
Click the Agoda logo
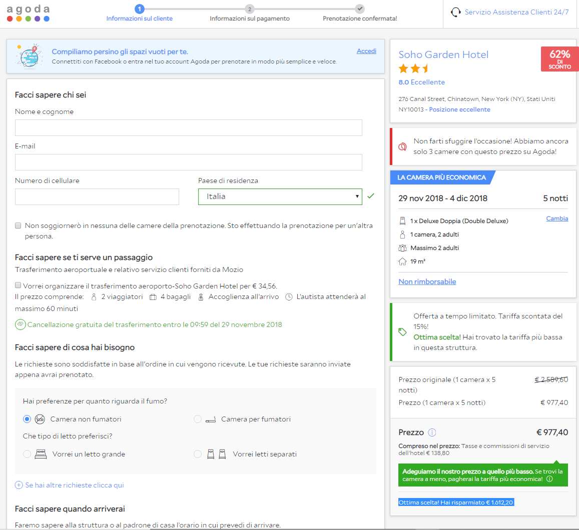[x=28, y=13]
